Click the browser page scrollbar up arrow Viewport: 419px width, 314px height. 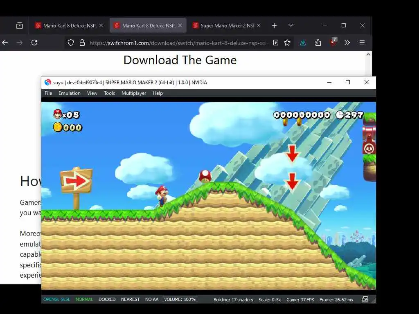(368, 54)
